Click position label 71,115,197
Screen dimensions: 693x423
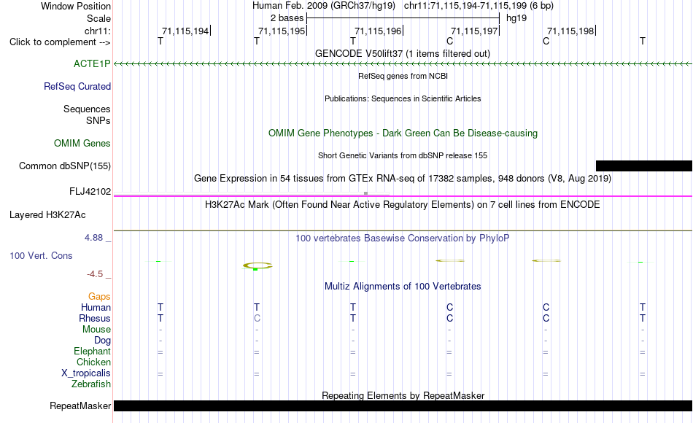point(474,31)
